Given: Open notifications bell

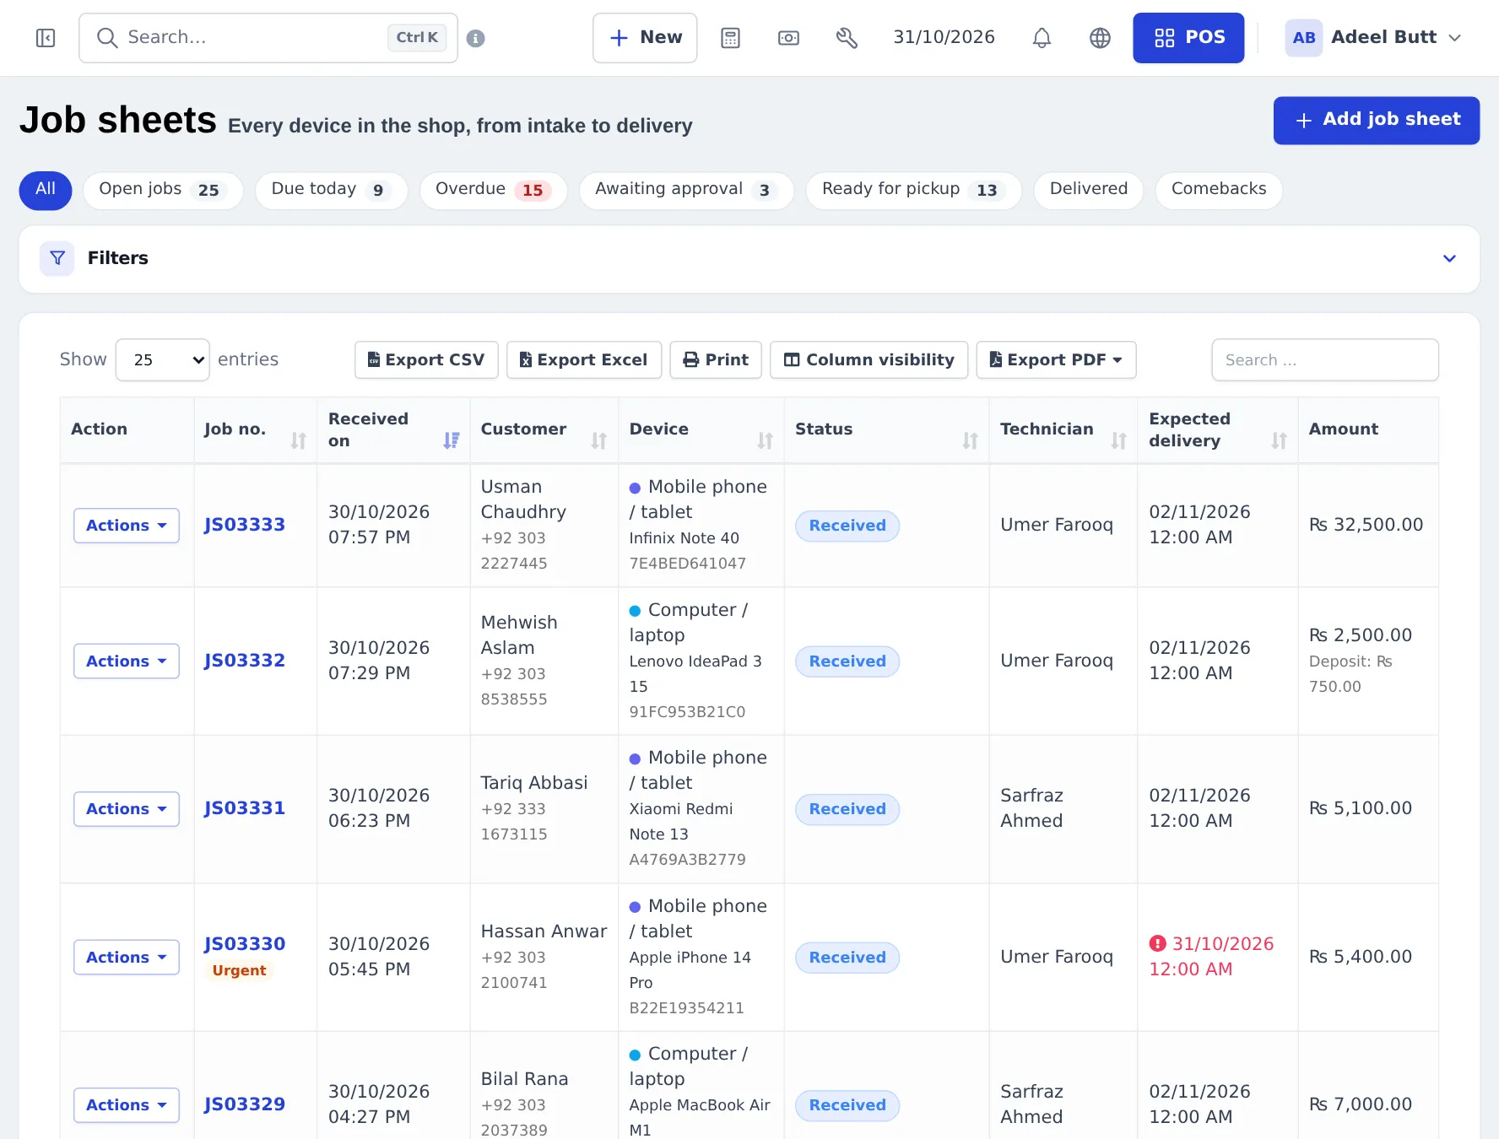Looking at the screenshot, I should 1042,38.
